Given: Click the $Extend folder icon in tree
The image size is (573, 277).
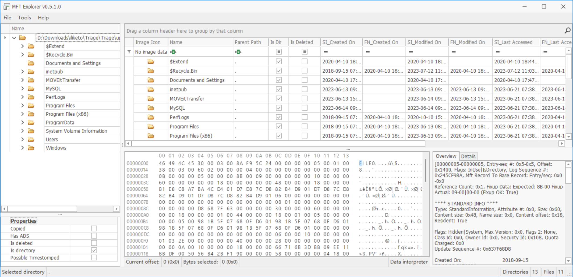Looking at the screenshot, I should tap(31, 46).
